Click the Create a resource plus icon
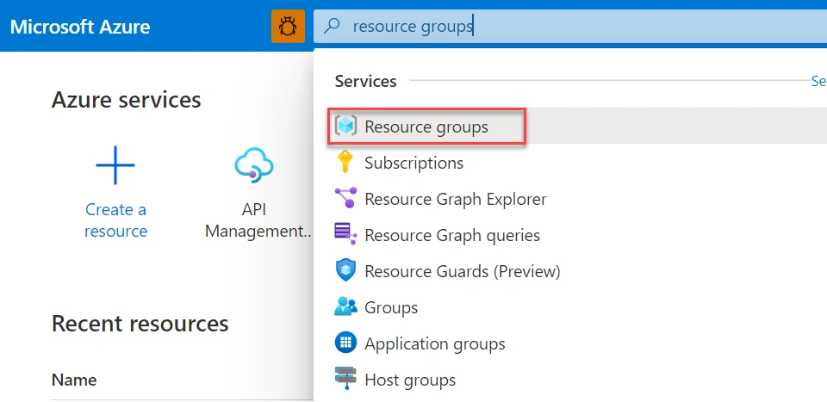The height and width of the screenshot is (402, 827). click(115, 165)
